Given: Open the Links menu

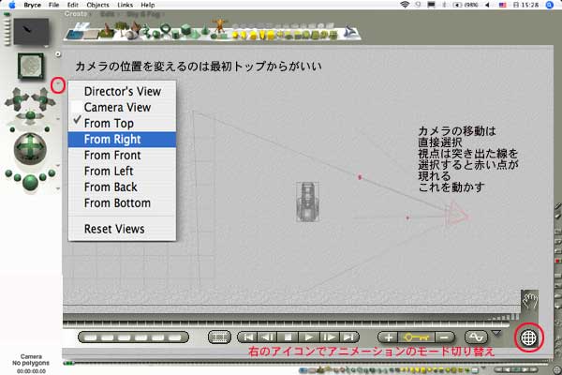Looking at the screenshot, I should [x=126, y=5].
